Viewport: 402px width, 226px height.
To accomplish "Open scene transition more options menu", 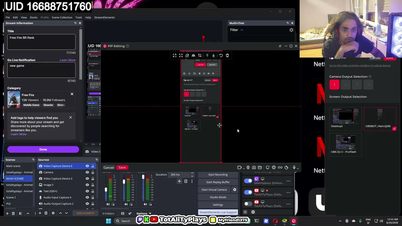I will point(192,181).
